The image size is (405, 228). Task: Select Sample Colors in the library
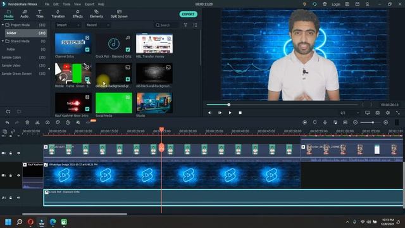click(x=11, y=58)
